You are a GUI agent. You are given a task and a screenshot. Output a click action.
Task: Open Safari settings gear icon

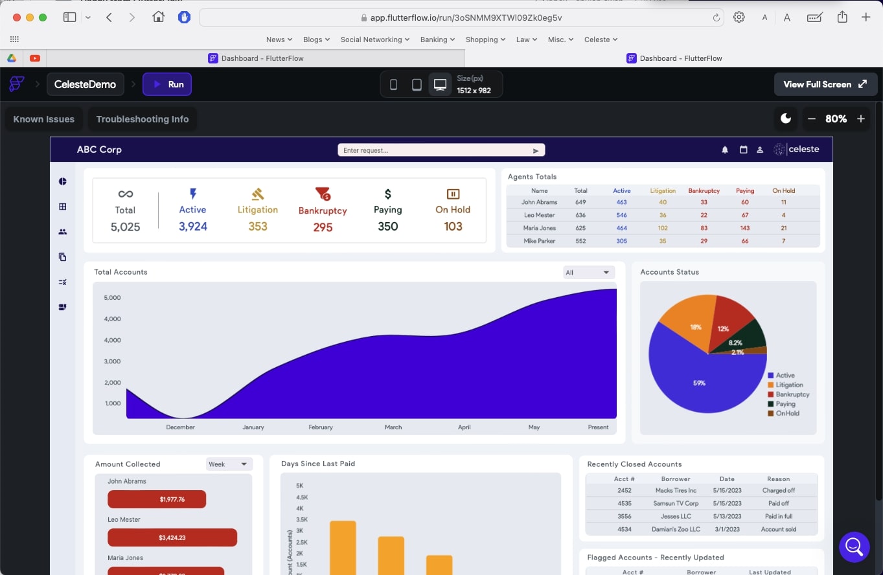tap(739, 17)
